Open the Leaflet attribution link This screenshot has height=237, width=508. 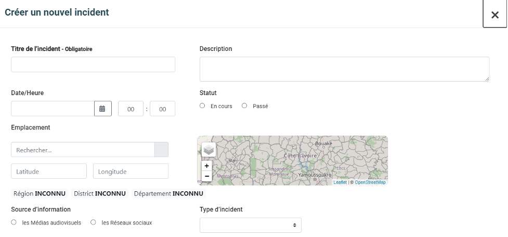tap(340, 182)
